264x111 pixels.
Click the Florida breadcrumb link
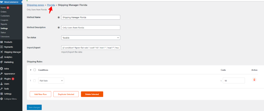pos(51,5)
